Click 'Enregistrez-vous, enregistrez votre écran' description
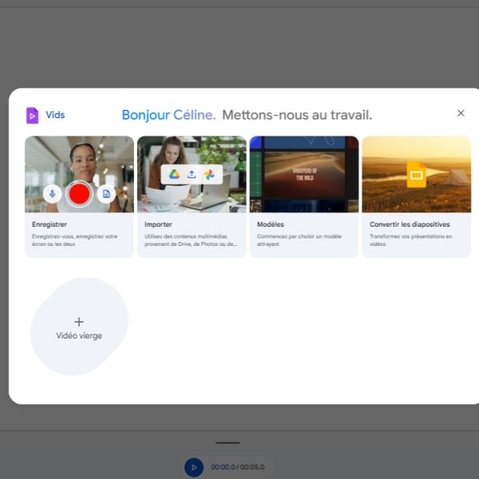This screenshot has height=479, width=479. click(74, 240)
